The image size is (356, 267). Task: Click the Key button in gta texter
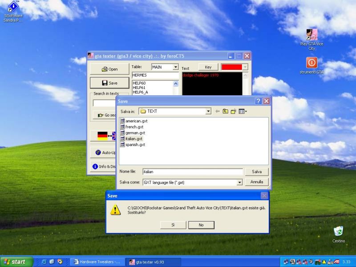[x=208, y=67]
